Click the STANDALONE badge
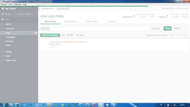This screenshot has width=190, height=107. (63, 9)
